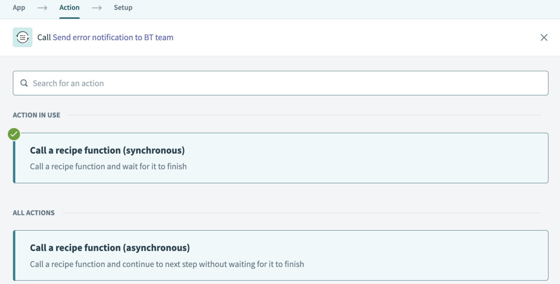
Task: Click the arrow between App and Action
Action: [x=42, y=8]
